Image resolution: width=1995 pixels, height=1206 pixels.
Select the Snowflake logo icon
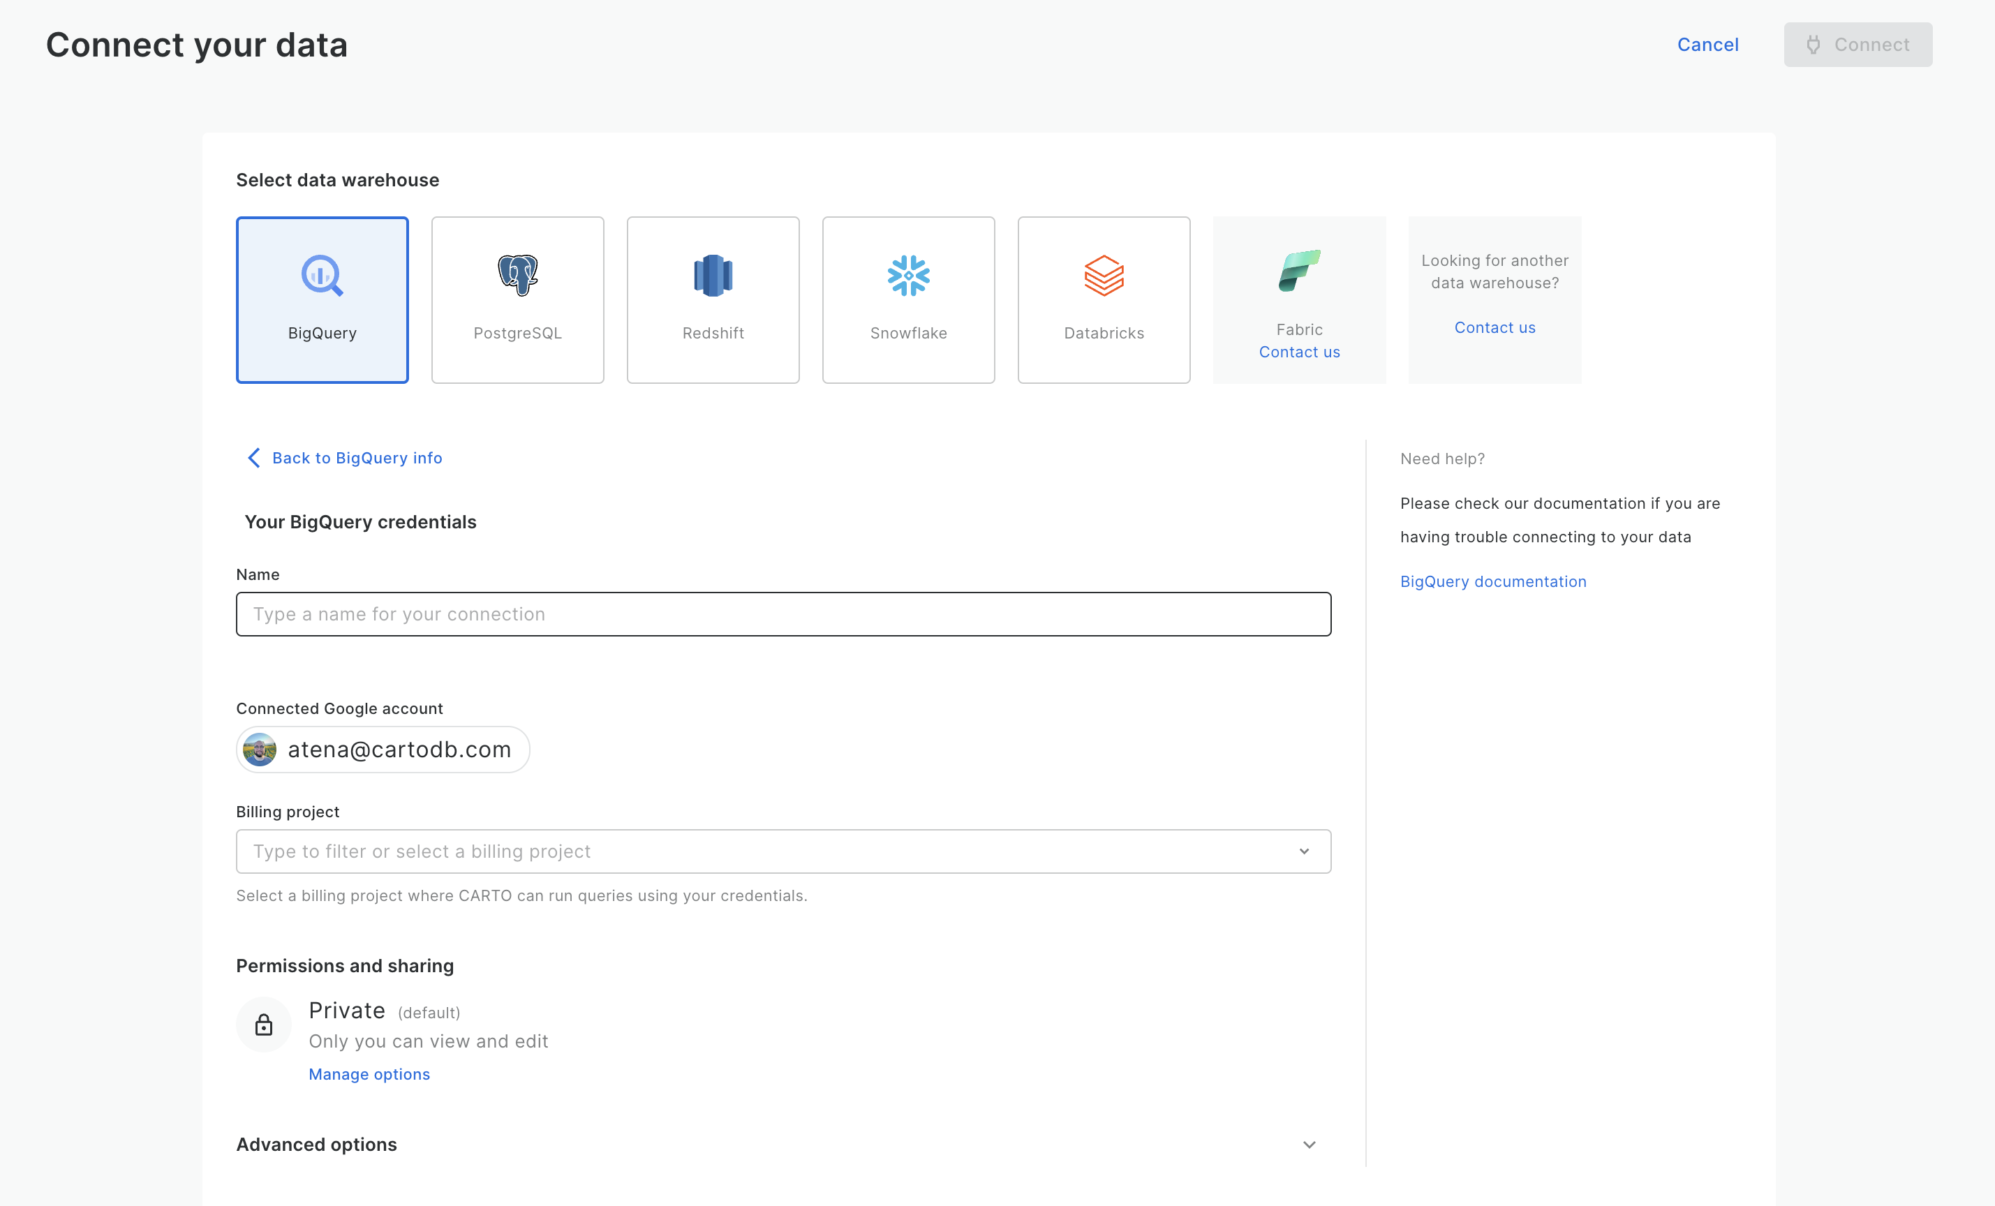(x=908, y=275)
